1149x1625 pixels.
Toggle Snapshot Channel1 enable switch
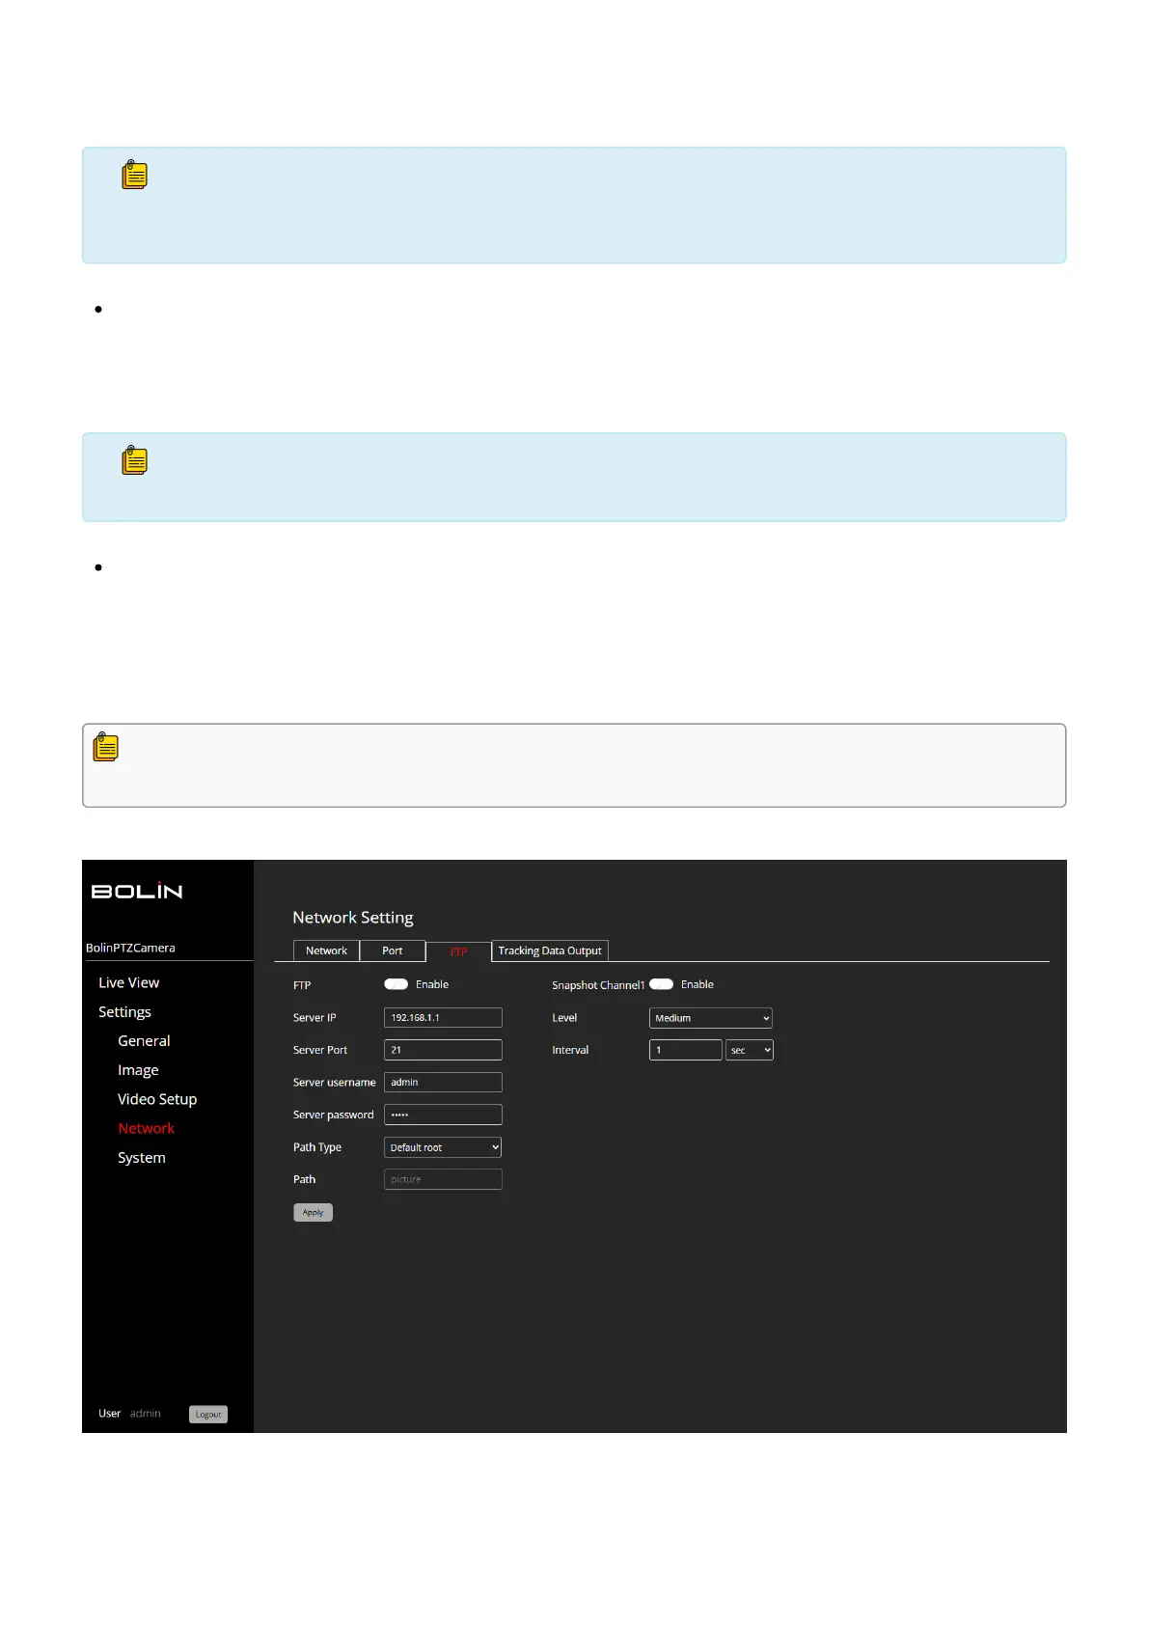[x=662, y=984]
